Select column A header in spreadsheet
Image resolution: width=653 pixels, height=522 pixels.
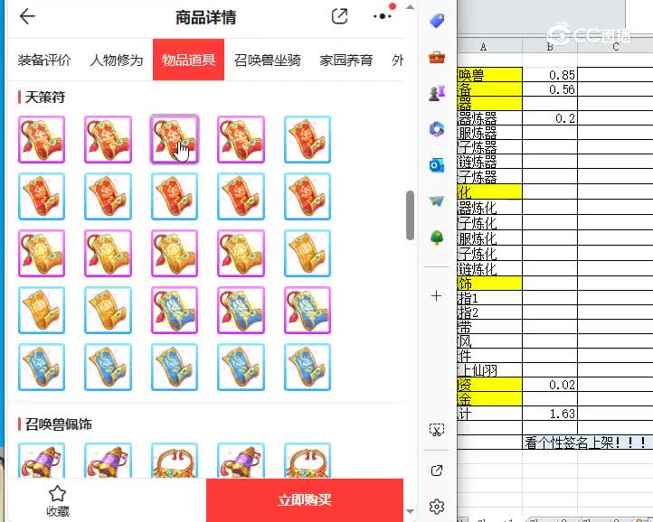(x=490, y=47)
